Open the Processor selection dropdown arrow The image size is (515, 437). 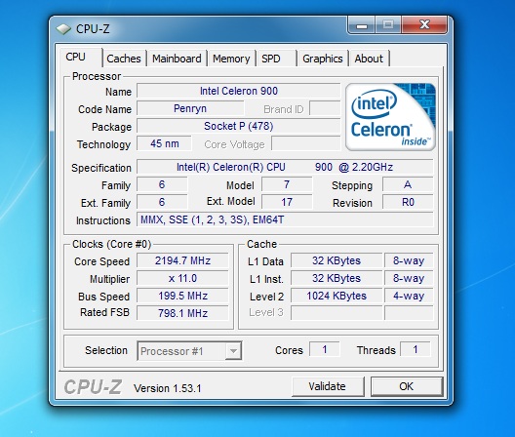233,351
